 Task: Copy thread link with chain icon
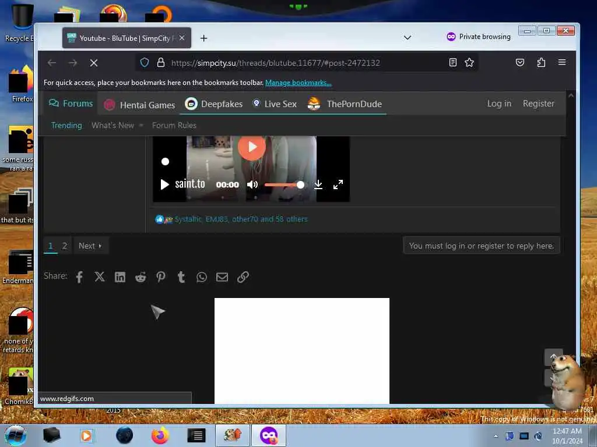pyautogui.click(x=243, y=277)
